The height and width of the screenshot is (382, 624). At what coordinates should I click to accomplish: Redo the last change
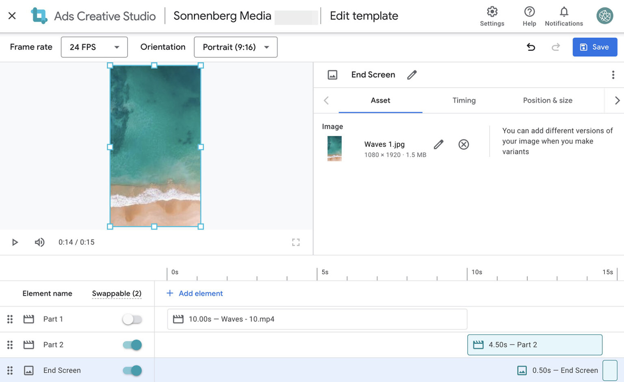coord(556,47)
